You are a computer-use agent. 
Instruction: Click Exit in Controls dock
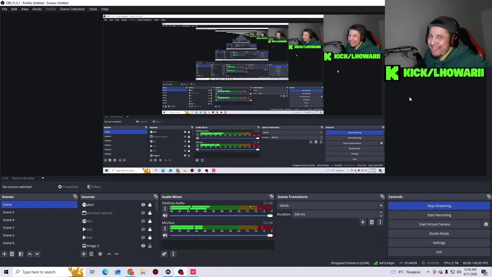(439, 252)
